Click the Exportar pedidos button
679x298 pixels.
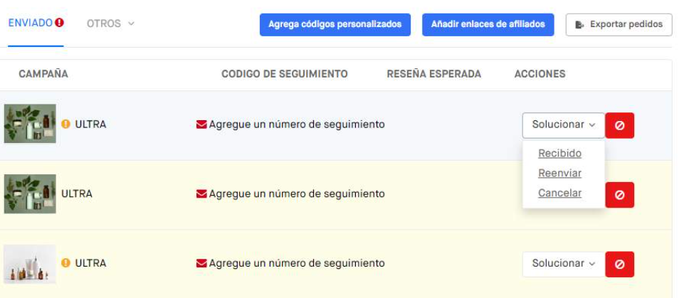point(619,25)
